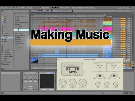Viewport: 135px width, 101px height.
Task: Toggle the DAW Cassette device activator
Action: (40, 73)
